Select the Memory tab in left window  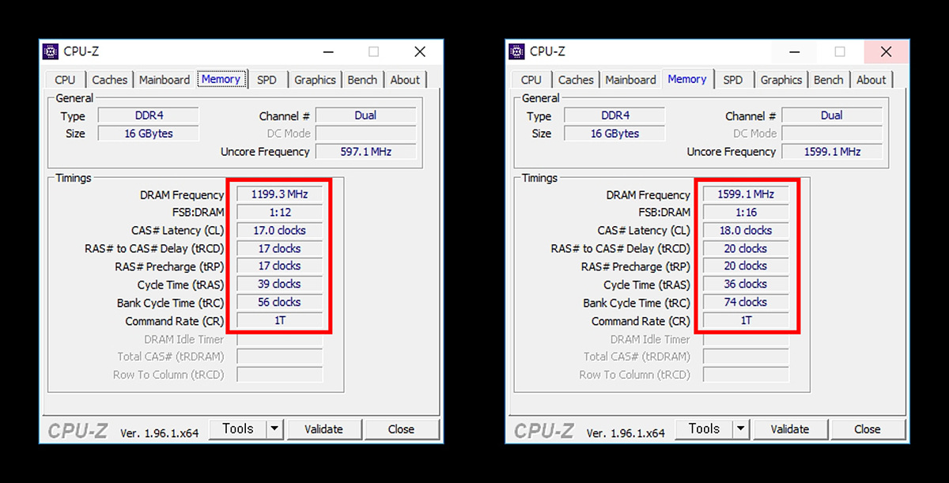point(221,79)
